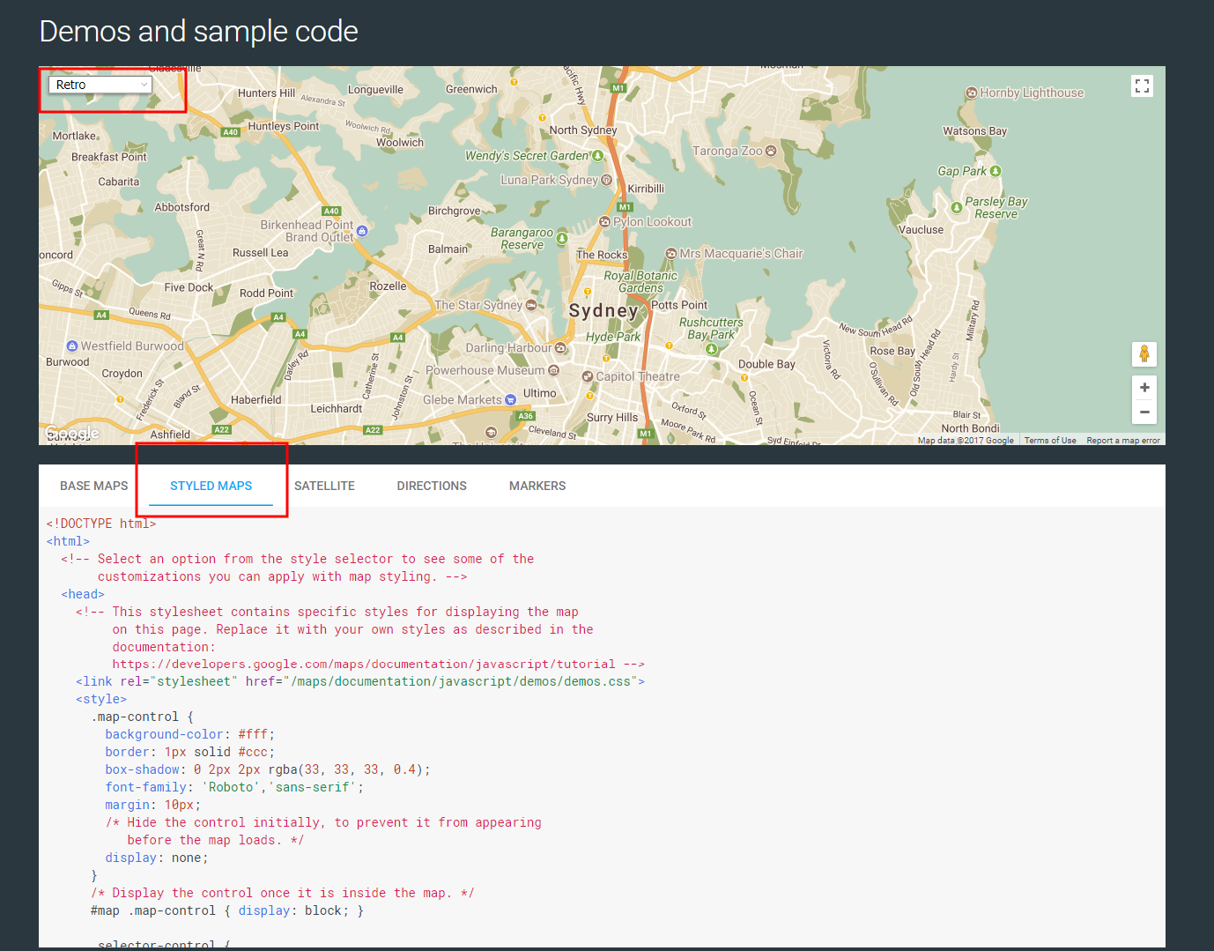Select the Pylon Lookout map pin
The image size is (1214, 951).
pos(604,222)
